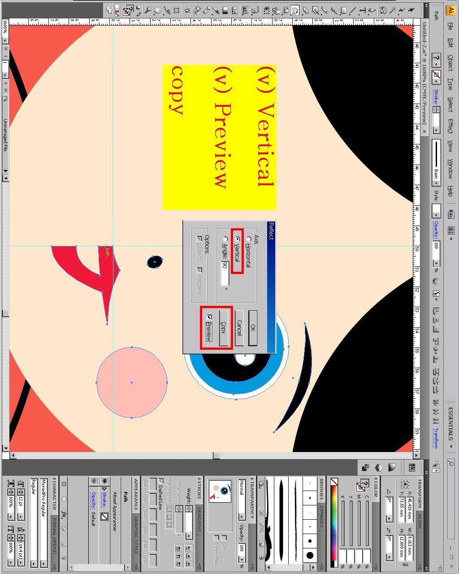Open the Window menu
This screenshot has width=459, height=574.
(450, 168)
